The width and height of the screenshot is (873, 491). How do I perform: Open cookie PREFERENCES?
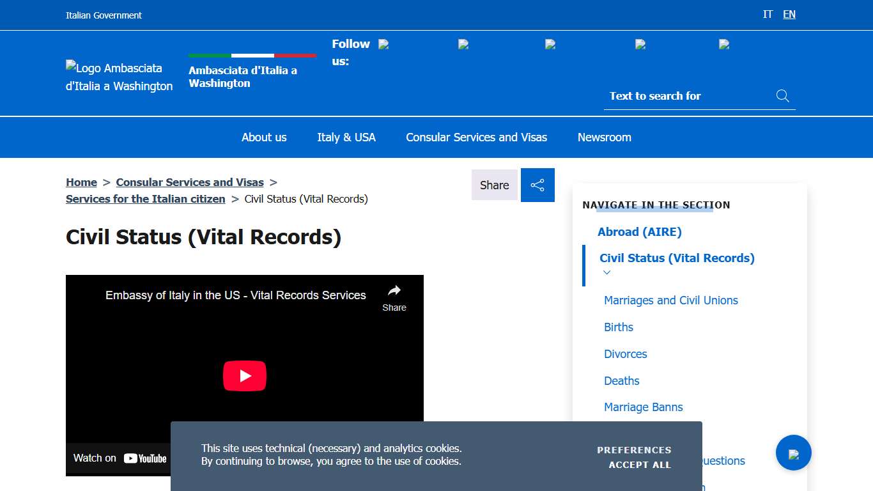click(x=634, y=449)
